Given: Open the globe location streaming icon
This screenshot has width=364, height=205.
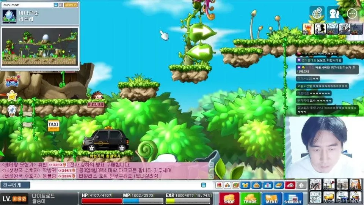Looking at the screenshot, I should [x=317, y=14].
